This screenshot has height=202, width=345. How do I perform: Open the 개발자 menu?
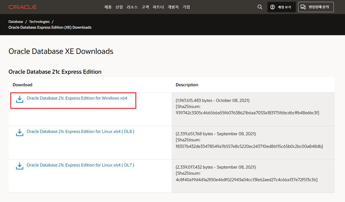point(173,7)
